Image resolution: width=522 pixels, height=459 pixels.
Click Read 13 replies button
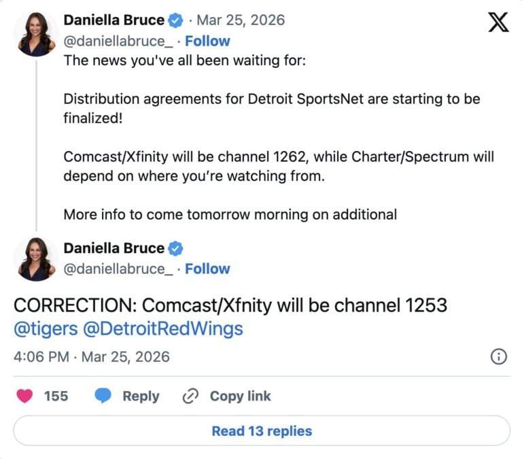(262, 431)
